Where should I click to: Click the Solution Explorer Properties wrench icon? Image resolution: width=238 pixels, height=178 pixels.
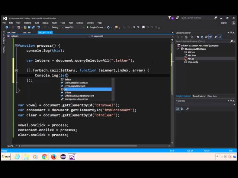point(216,37)
